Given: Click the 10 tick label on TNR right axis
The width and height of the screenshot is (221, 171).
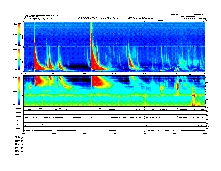Looking at the screenshot, I should pos(207,100).
